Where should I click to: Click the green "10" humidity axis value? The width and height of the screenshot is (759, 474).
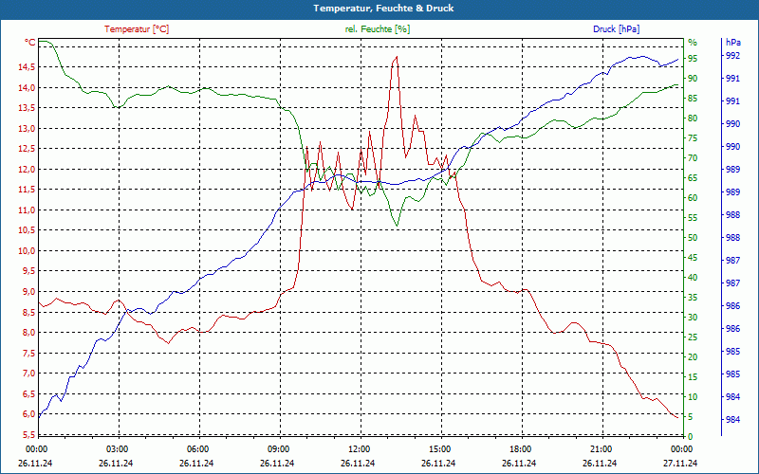693,397
